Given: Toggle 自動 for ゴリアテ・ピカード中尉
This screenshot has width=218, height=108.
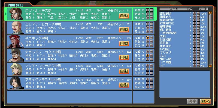Looking at the screenshot, I should coord(124,30).
